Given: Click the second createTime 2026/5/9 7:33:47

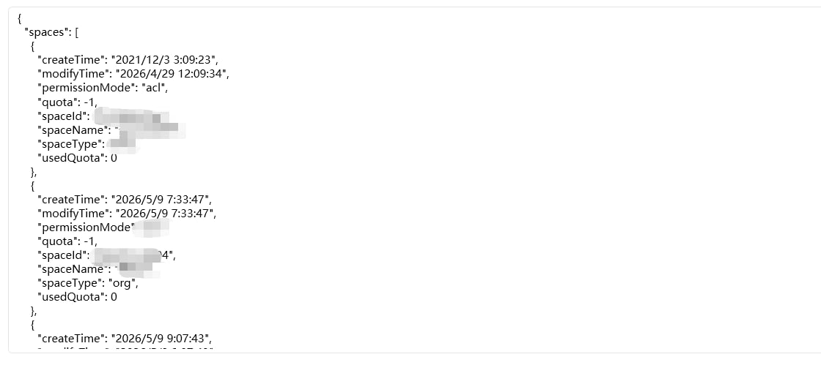Looking at the screenshot, I should coord(164,200).
